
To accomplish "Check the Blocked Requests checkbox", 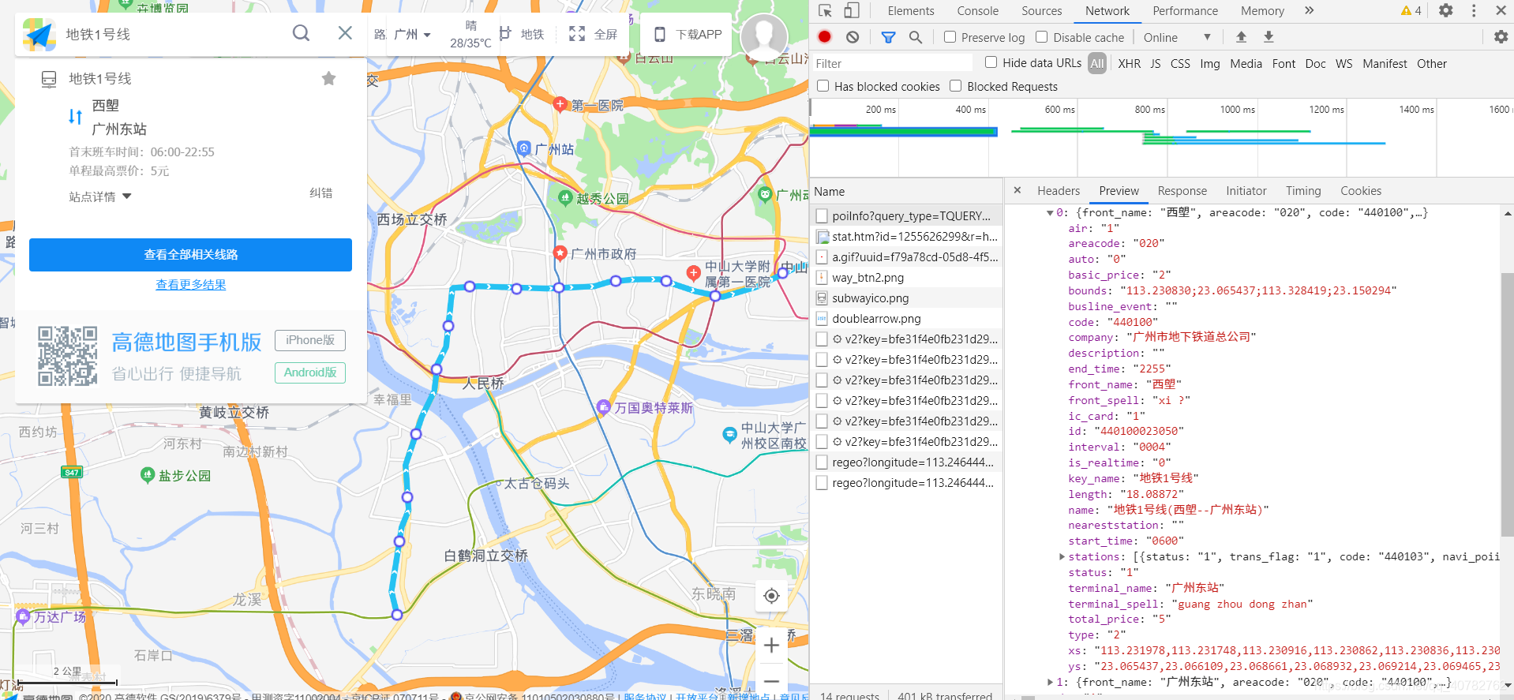I will 956,86.
